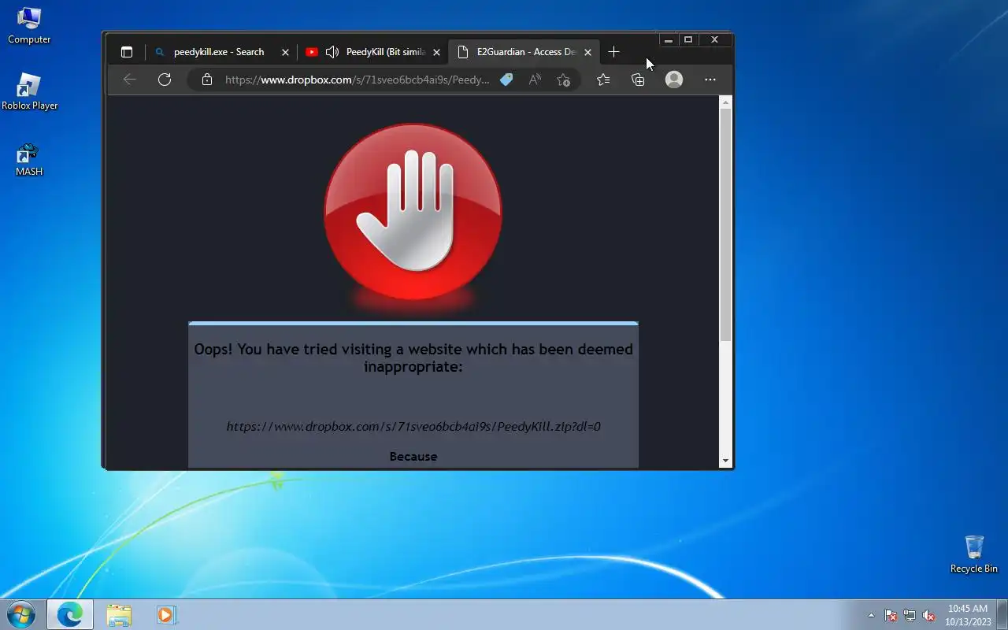Add this page to favorites
The image size is (1008, 630).
coord(563,80)
